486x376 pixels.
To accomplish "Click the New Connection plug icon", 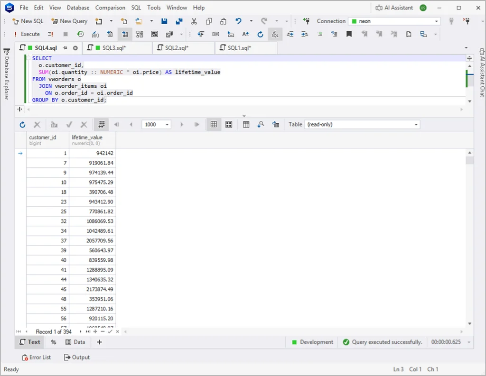I will 306,21.
